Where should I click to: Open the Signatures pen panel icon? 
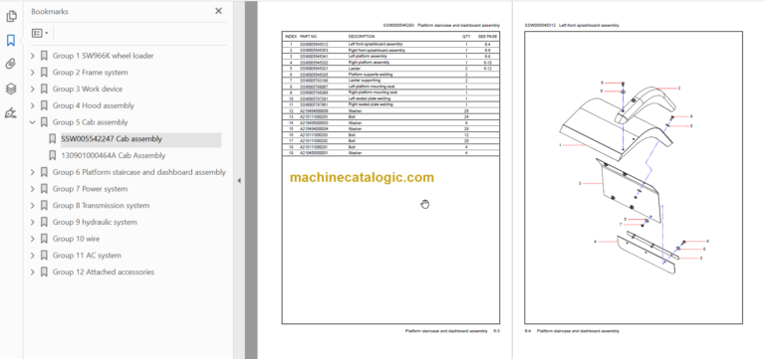pos(11,113)
